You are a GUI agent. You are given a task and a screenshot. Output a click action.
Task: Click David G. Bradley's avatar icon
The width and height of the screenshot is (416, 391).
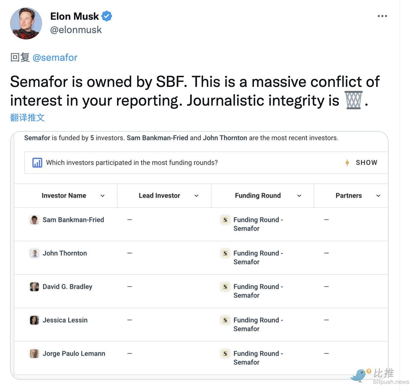pyautogui.click(x=34, y=287)
